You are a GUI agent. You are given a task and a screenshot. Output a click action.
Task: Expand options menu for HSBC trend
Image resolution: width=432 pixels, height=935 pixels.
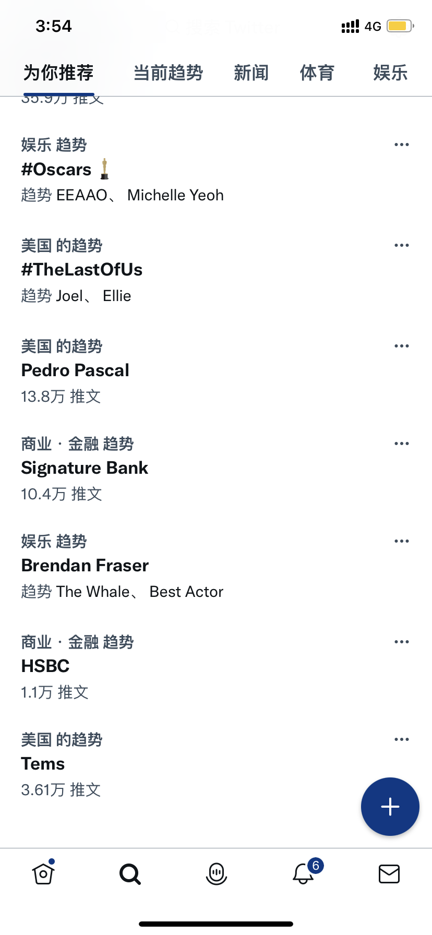tap(402, 642)
